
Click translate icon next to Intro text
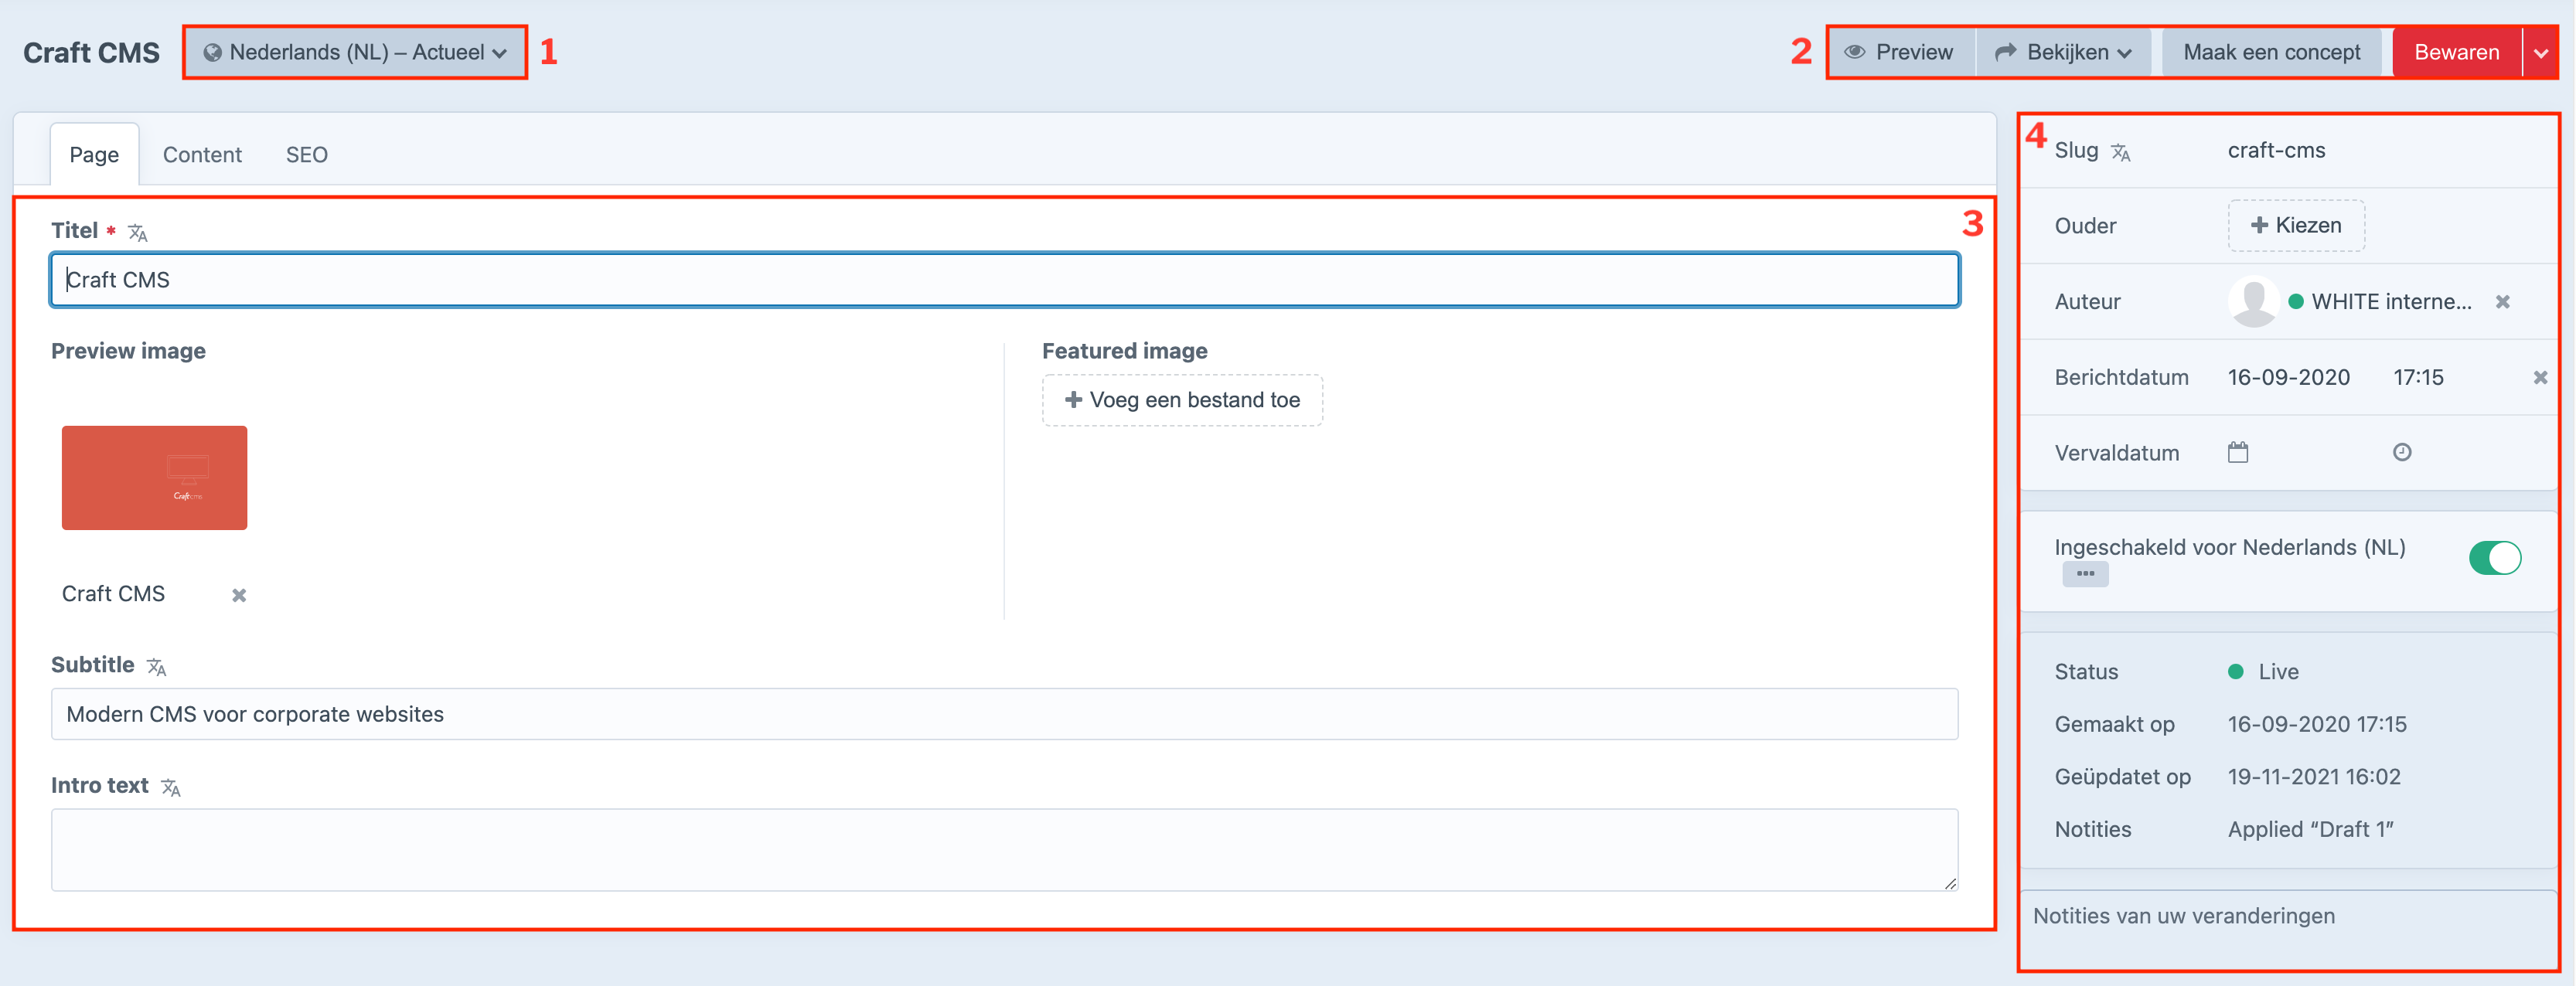click(x=171, y=788)
